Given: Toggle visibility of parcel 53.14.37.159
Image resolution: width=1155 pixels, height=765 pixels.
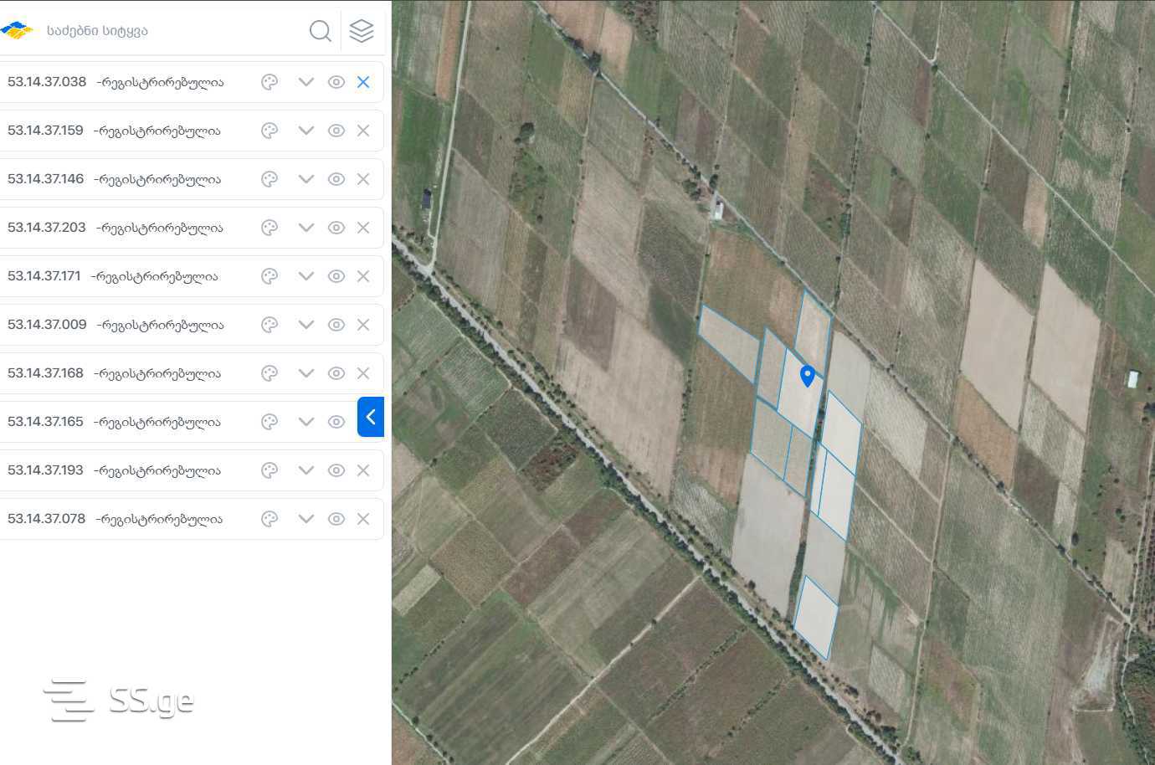Looking at the screenshot, I should coord(336,131).
